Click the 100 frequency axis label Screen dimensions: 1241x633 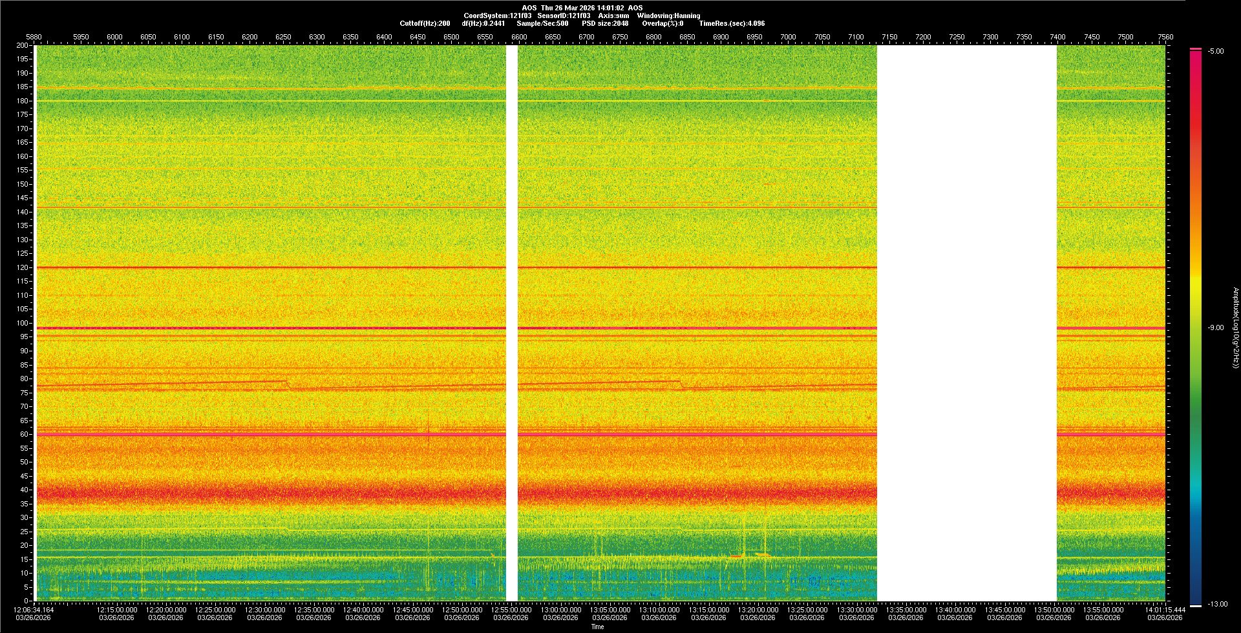click(22, 323)
